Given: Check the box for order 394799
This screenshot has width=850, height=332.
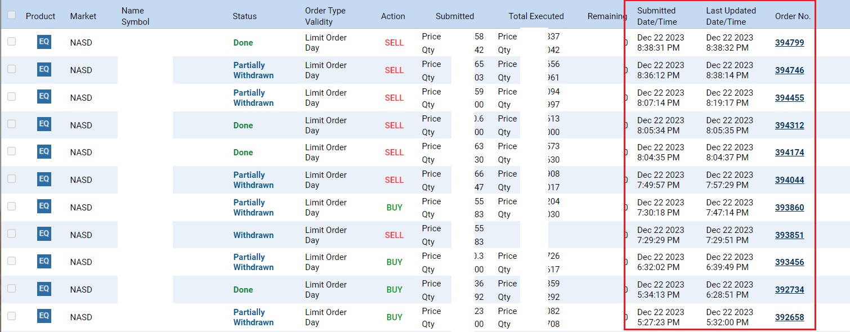Looking at the screenshot, I should pyautogui.click(x=11, y=41).
